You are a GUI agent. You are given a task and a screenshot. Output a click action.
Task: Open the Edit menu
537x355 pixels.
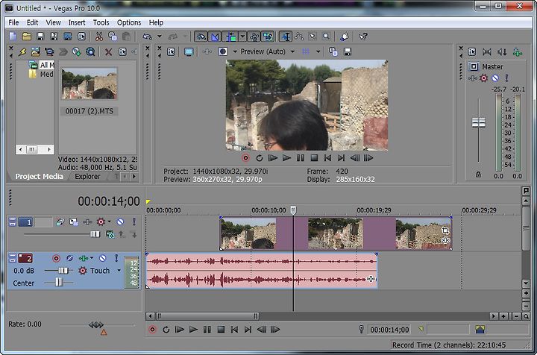click(x=32, y=22)
